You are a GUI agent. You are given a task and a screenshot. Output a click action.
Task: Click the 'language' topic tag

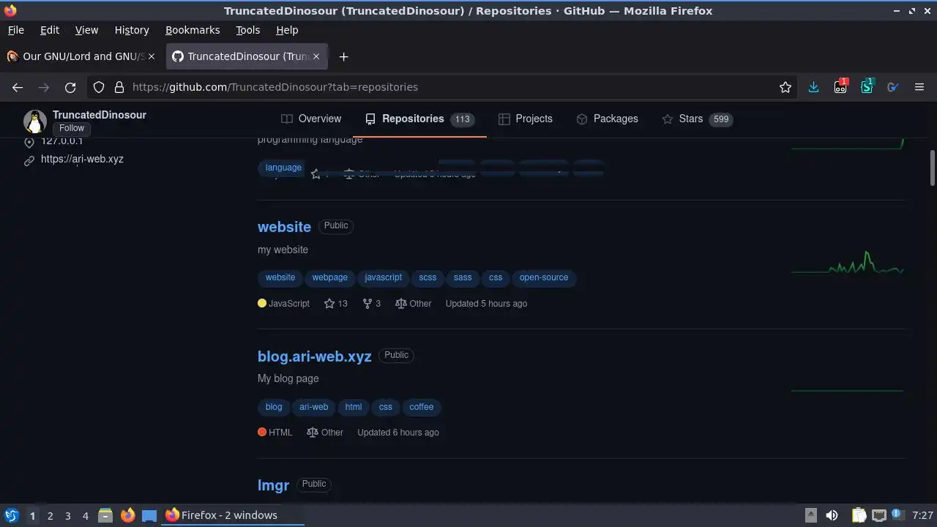(x=283, y=168)
